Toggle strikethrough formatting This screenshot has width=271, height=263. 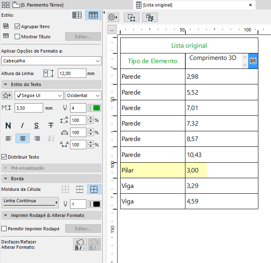[51, 126]
